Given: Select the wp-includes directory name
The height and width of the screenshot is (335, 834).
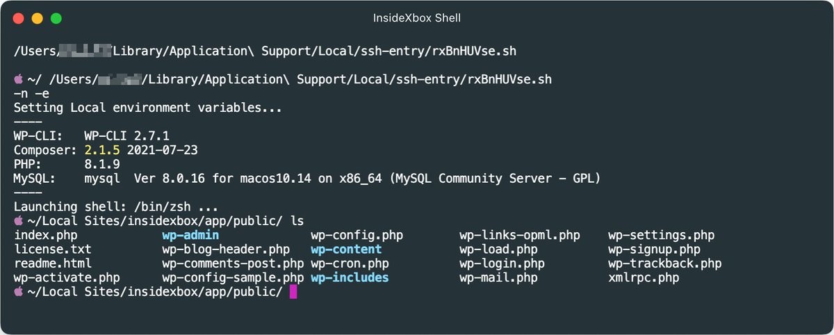Looking at the screenshot, I should click(x=350, y=277).
